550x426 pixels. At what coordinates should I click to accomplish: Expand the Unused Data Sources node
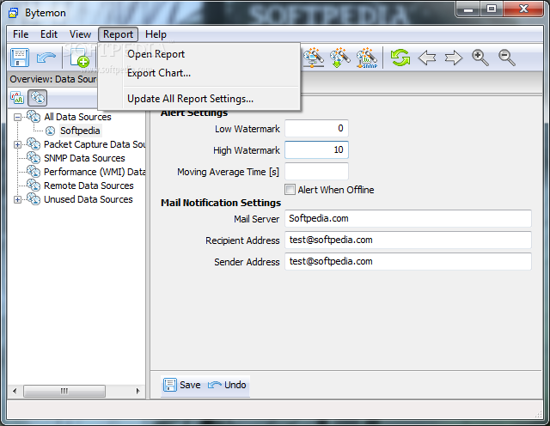(x=17, y=199)
